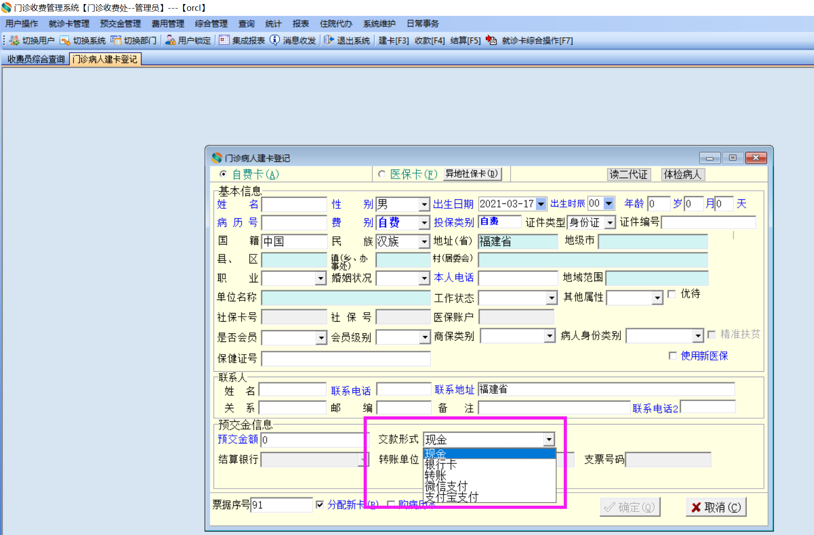Focus the 病历号 record number field
The height and width of the screenshot is (535, 814).
coord(294,222)
